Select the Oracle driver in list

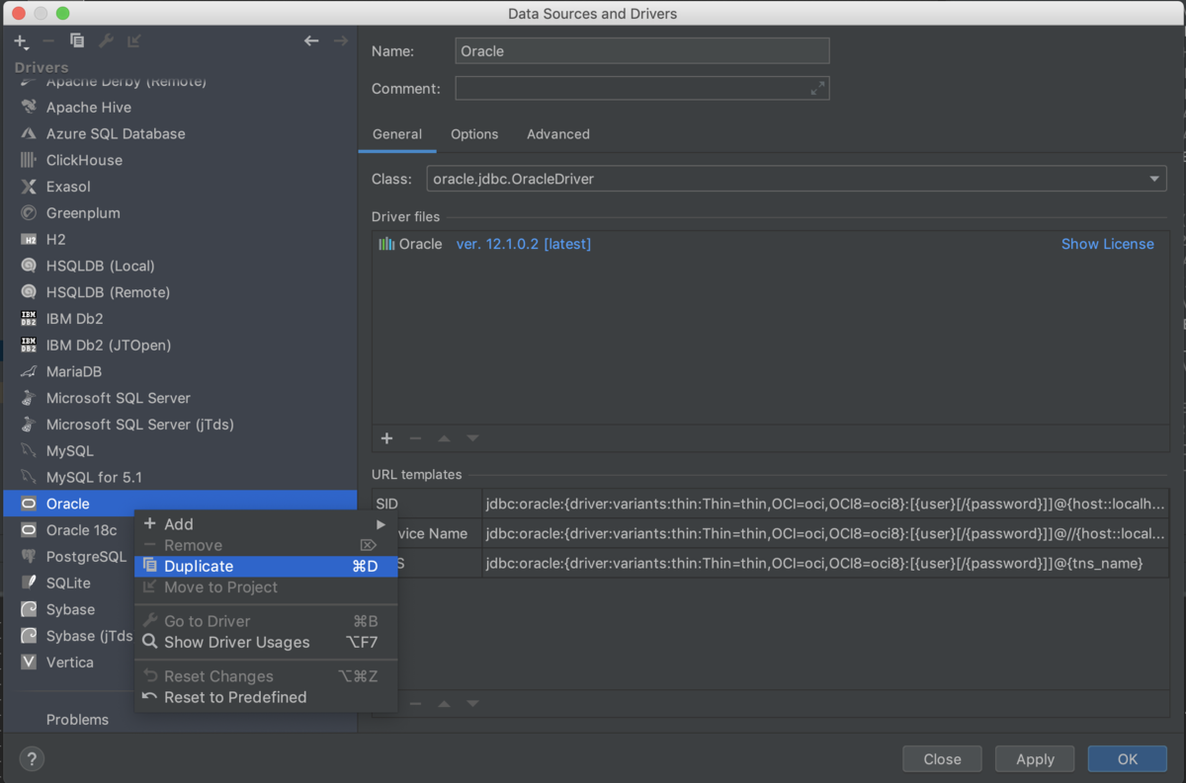[x=179, y=504]
